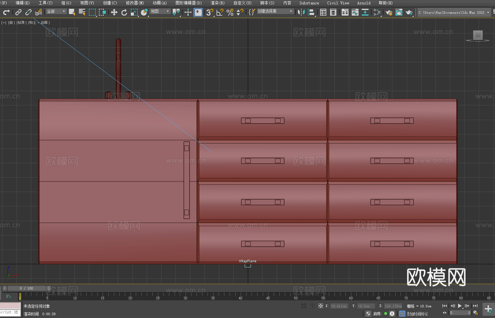Toggle Isolate Selection icon in status bar

tap(304, 306)
